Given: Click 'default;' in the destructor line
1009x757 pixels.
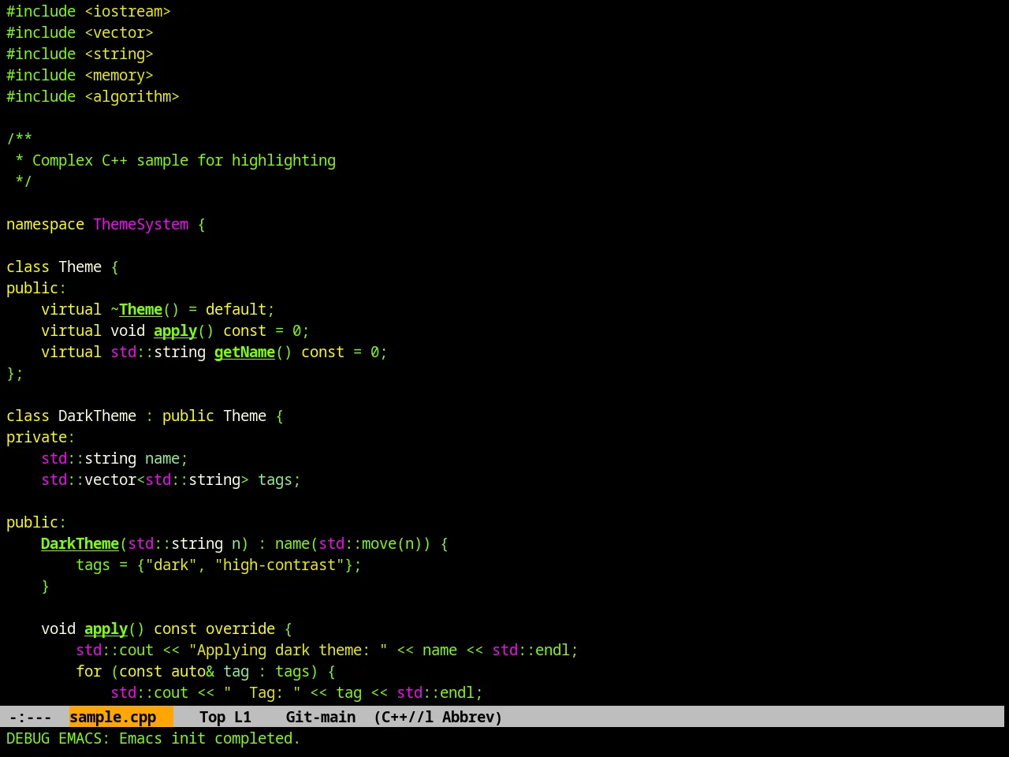Looking at the screenshot, I should pyautogui.click(x=240, y=309).
